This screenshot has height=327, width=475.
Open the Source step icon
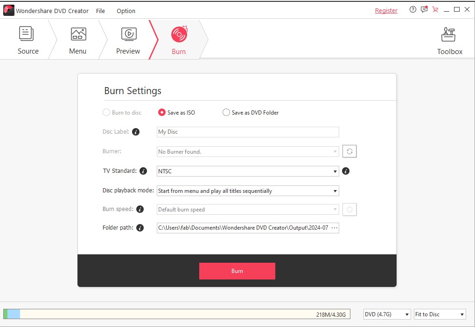[27, 39]
